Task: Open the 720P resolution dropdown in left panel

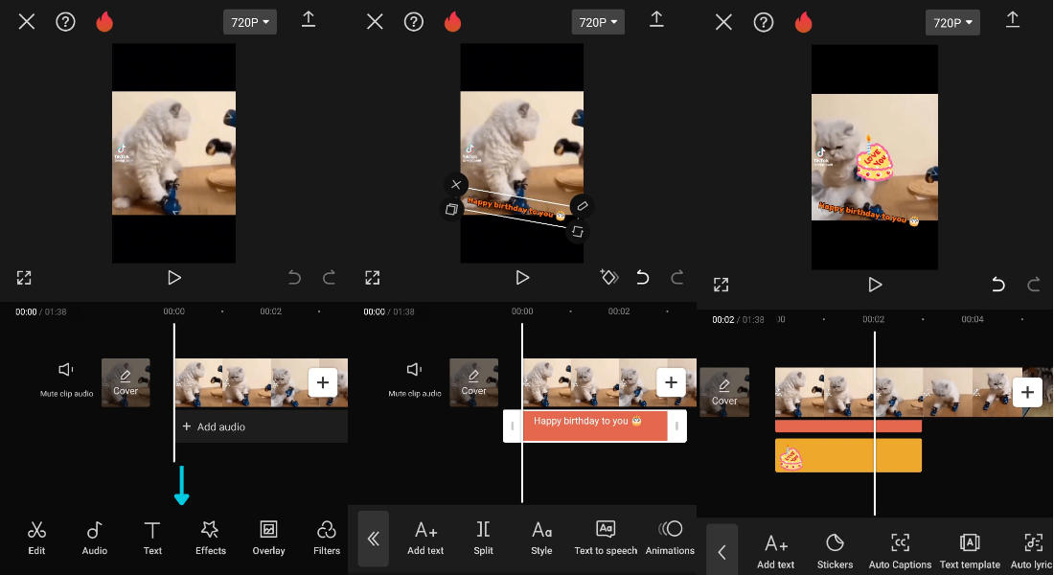Action: (249, 22)
